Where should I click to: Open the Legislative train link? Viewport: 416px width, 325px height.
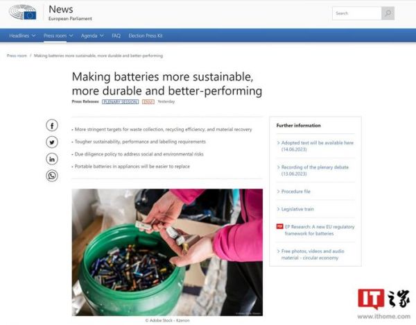click(x=297, y=208)
